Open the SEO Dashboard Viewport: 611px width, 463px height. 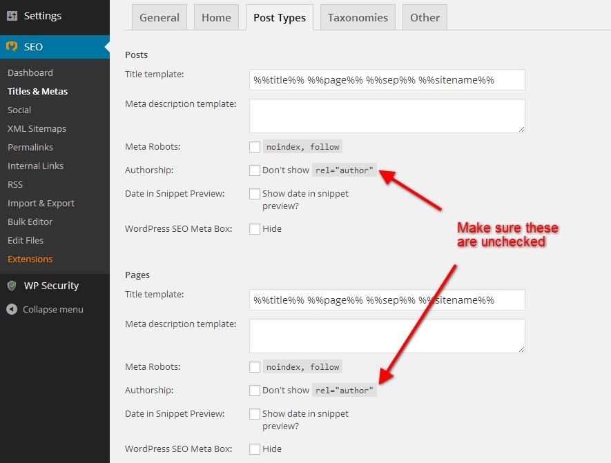pyautogui.click(x=30, y=72)
